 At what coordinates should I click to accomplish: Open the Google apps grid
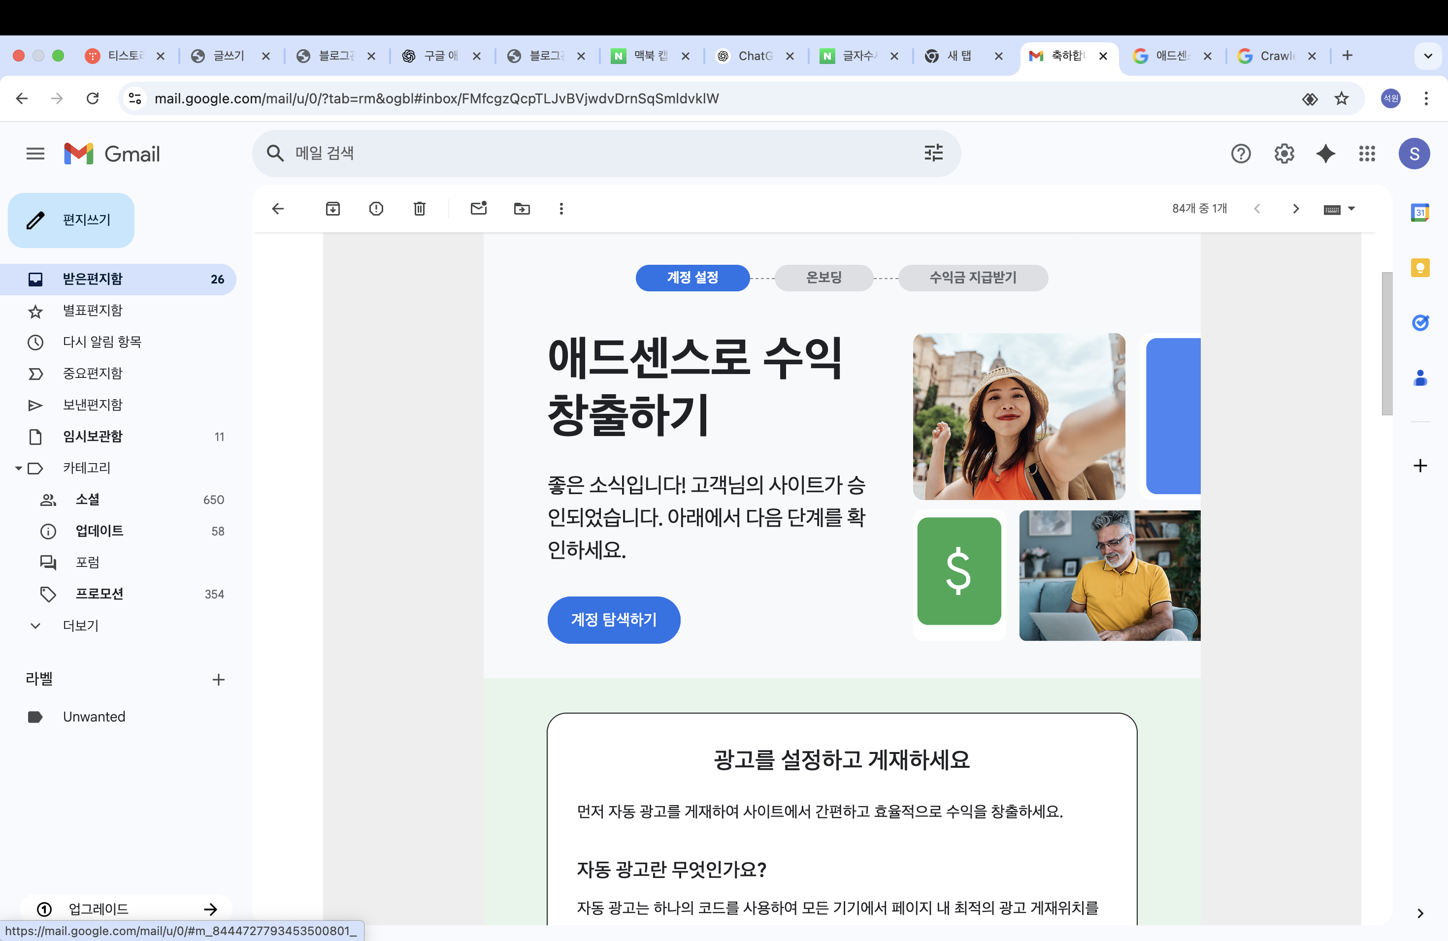[1366, 153]
